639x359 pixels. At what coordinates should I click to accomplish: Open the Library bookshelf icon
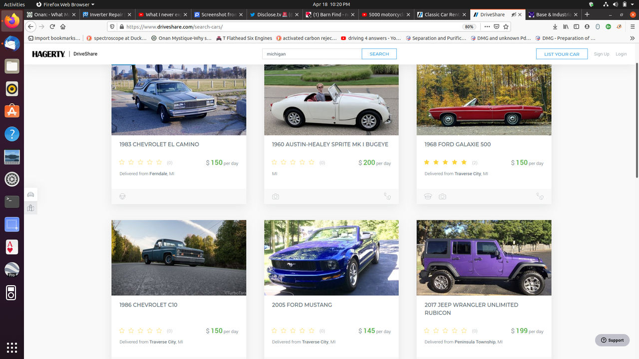point(566,26)
